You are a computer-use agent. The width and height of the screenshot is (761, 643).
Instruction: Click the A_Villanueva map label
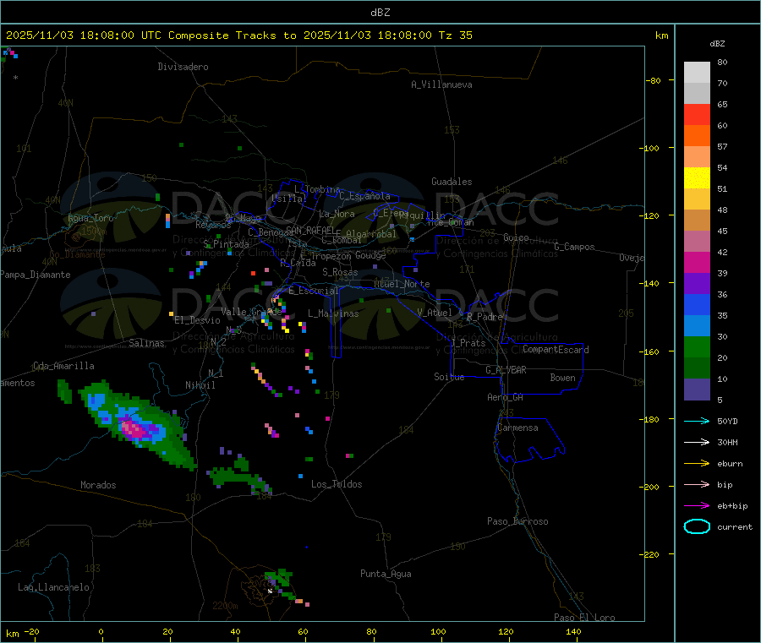coord(441,84)
